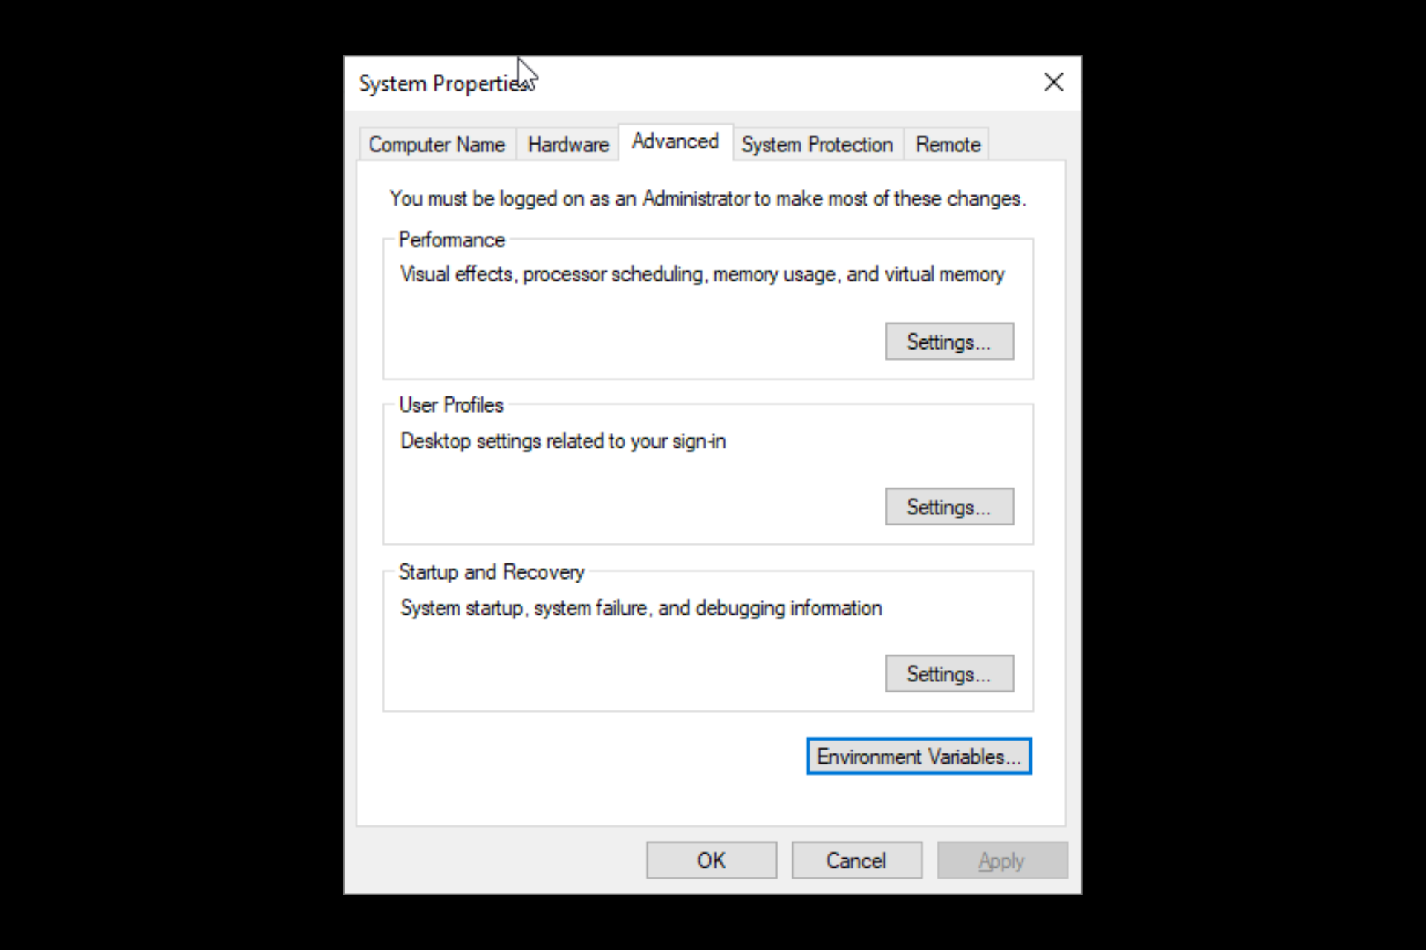Click the Advanced tab

[x=674, y=144]
